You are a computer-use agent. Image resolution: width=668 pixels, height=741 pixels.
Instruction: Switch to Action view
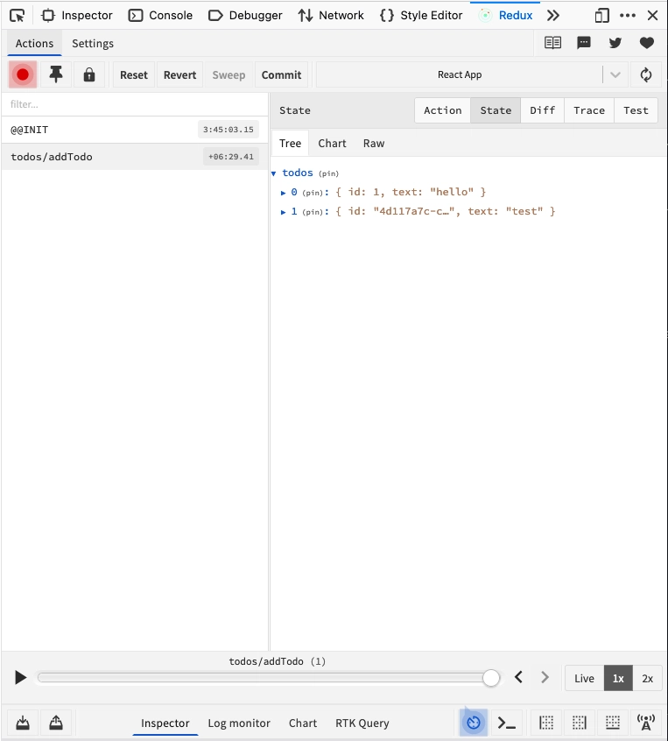(x=443, y=110)
